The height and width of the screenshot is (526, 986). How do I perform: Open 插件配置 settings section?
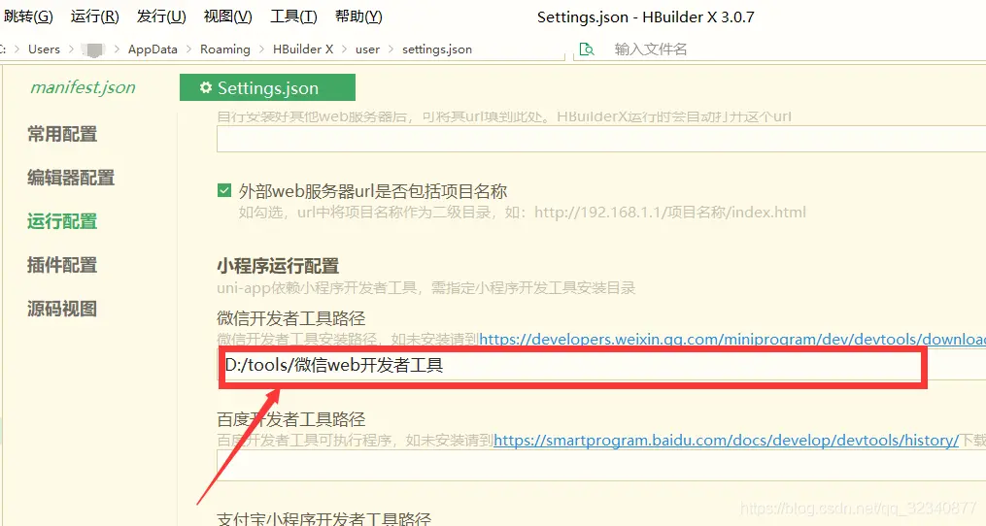click(x=62, y=265)
